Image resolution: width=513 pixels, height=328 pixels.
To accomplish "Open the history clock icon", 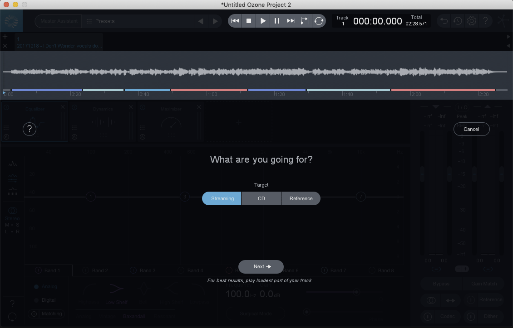I will [458, 21].
